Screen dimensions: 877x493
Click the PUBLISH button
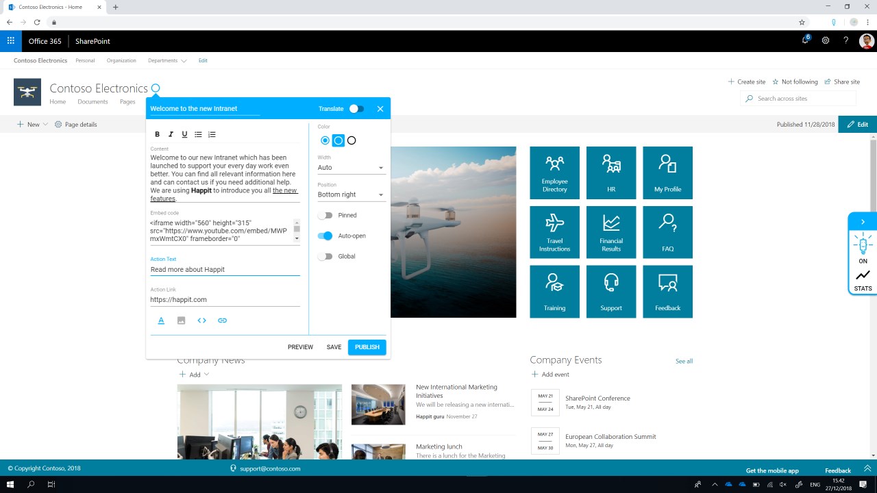click(x=367, y=347)
